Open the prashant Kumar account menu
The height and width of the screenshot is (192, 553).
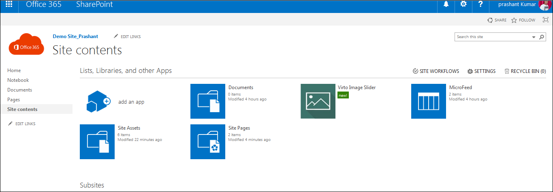pyautogui.click(x=517, y=4)
